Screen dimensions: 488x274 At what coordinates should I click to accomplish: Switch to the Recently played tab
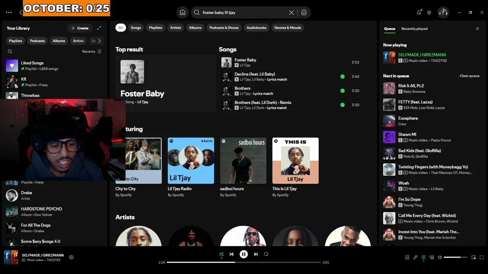click(x=414, y=29)
